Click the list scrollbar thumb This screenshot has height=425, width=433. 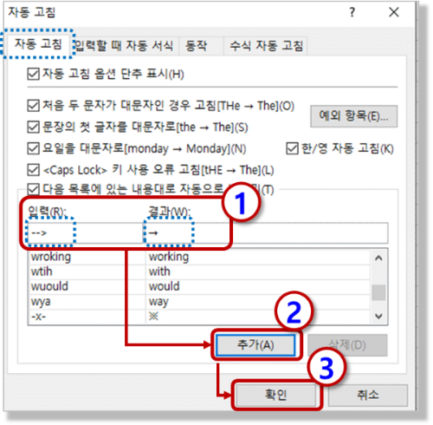click(x=378, y=292)
